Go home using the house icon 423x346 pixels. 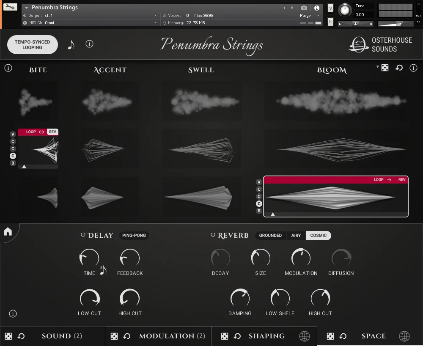click(8, 231)
